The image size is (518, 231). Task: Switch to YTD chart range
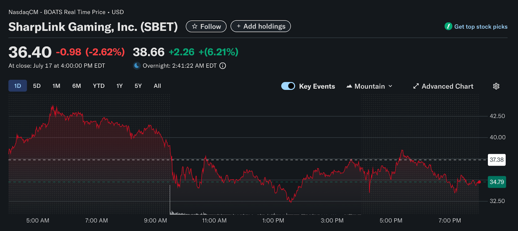(x=99, y=86)
